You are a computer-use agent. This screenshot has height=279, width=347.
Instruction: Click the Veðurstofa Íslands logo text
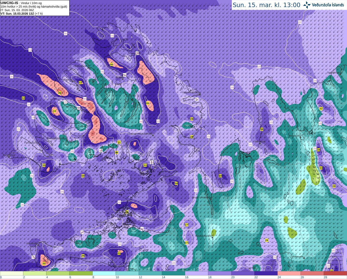[x=328, y=5]
